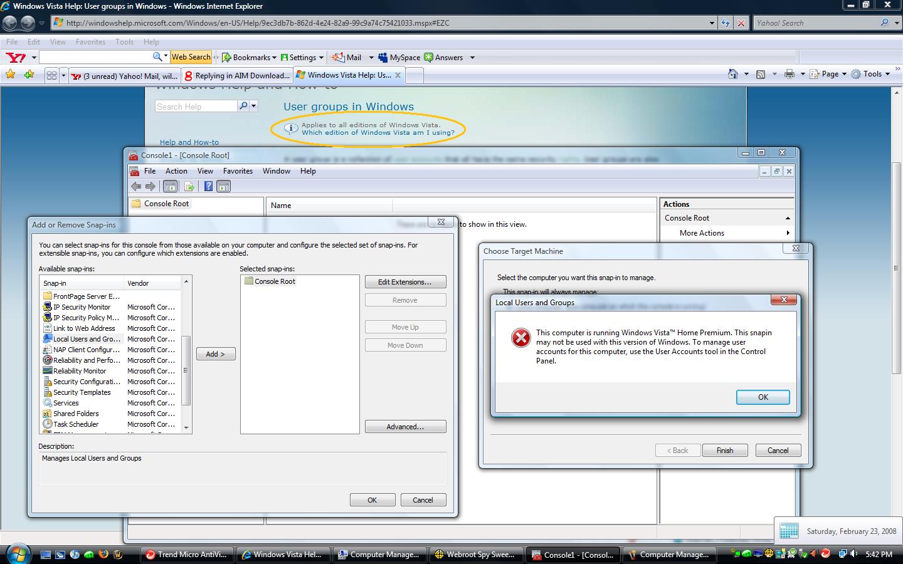Click the Forward arrow in Console1 toolbar
Viewport: 903px width, 564px height.
(x=150, y=186)
